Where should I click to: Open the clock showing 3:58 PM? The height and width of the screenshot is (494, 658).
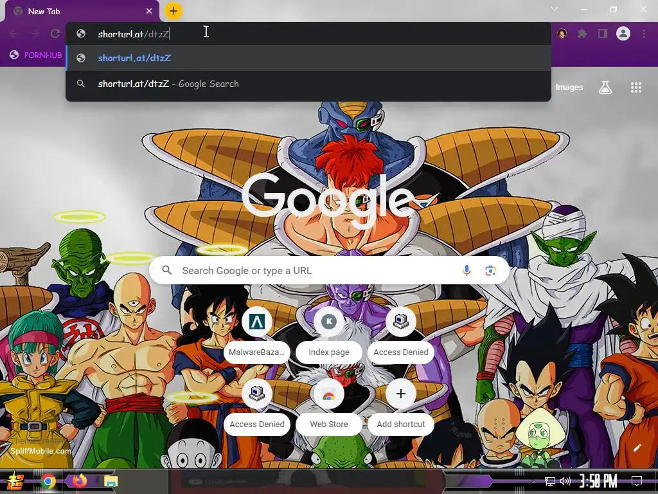[x=598, y=481]
